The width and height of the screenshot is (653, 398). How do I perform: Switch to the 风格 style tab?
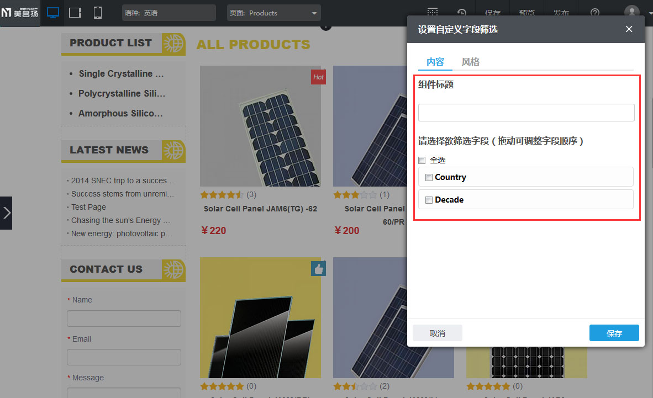coord(470,62)
